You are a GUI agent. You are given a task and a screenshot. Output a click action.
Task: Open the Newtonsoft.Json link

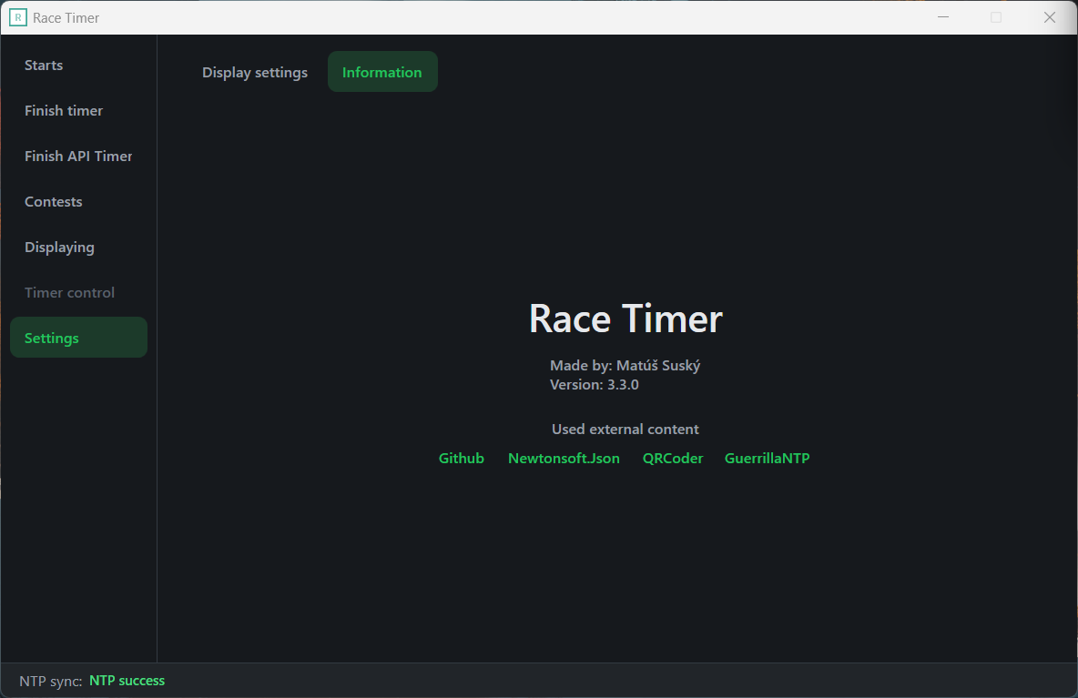564,459
